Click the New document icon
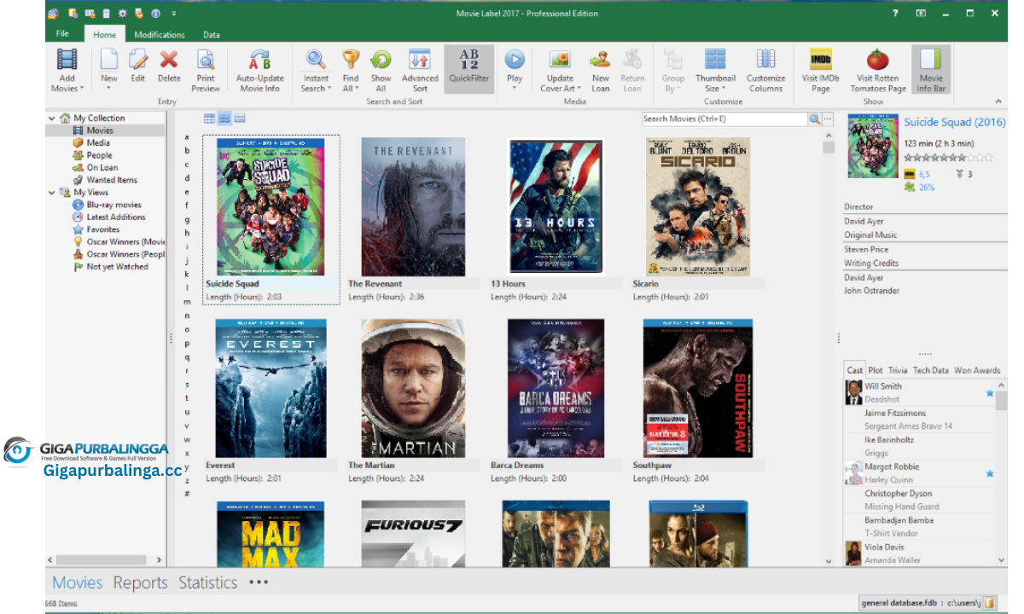This screenshot has width=1024, height=614. pyautogui.click(x=109, y=60)
